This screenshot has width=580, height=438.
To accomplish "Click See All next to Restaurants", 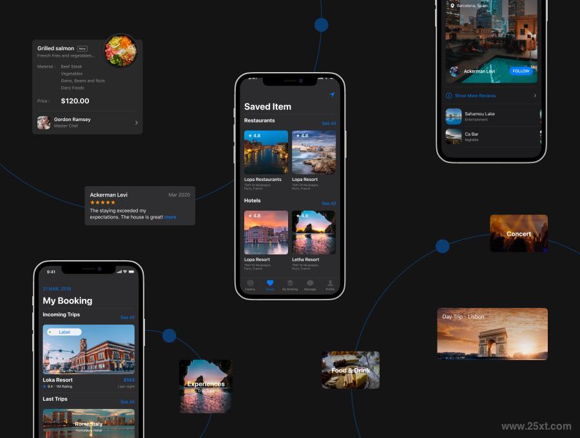I will pyautogui.click(x=329, y=124).
